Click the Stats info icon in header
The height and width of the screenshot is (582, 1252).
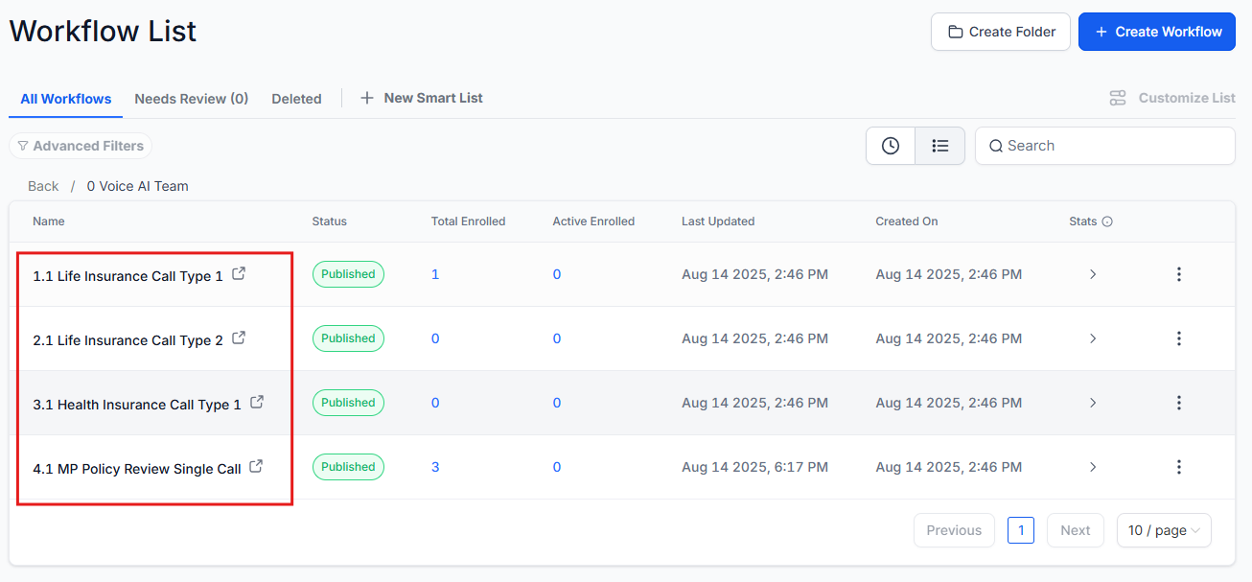(x=1107, y=221)
